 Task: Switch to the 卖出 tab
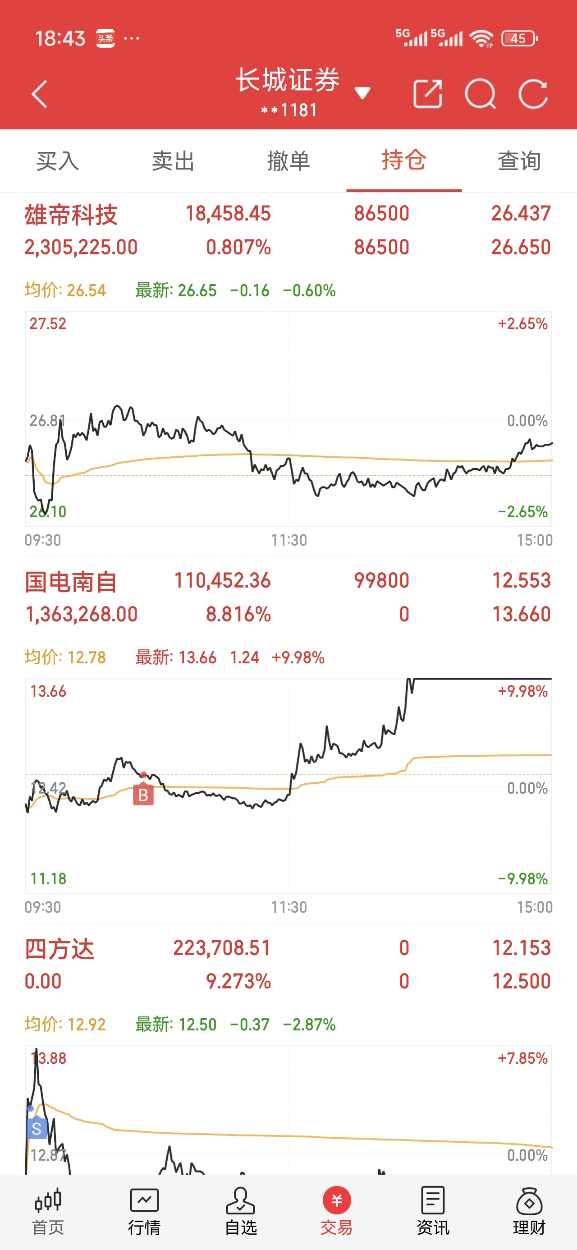[x=173, y=161]
